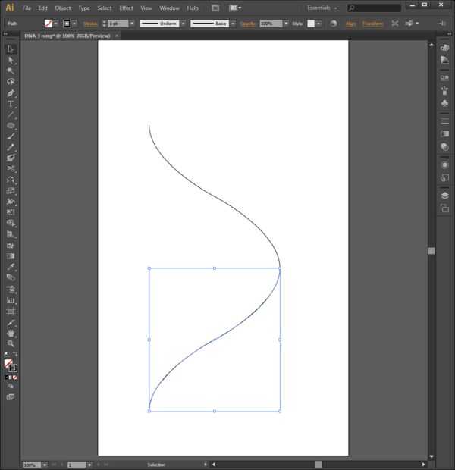The width and height of the screenshot is (455, 470).
Task: Select the Hand tool
Action: [11, 333]
